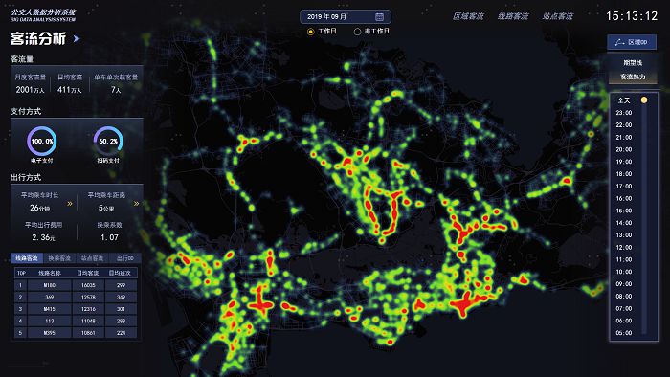The width and height of the screenshot is (670, 377).
Task: Select 15:00 in time list
Action: pyautogui.click(x=624, y=211)
